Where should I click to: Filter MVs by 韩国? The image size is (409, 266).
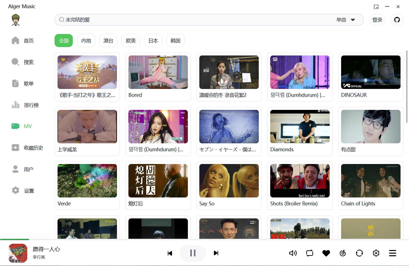coord(176,41)
